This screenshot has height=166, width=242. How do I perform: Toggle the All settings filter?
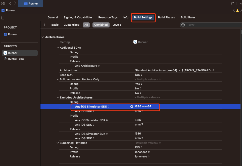(86, 25)
